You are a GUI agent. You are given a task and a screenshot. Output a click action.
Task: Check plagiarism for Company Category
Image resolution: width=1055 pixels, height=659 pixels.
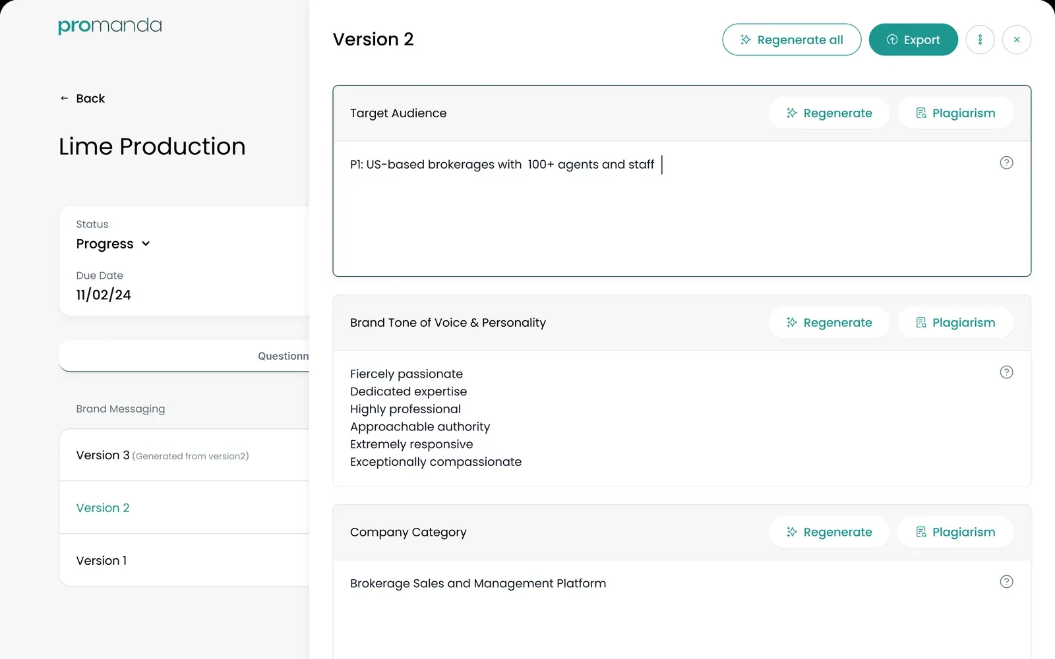(955, 532)
